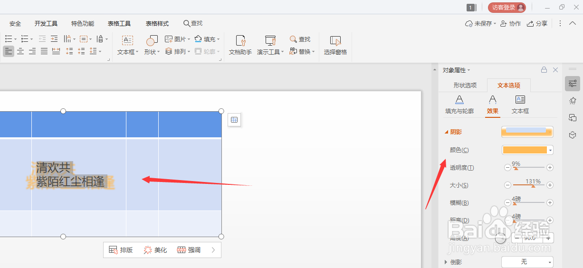
Task: Switch to 文本选项 tab
Action: point(509,86)
